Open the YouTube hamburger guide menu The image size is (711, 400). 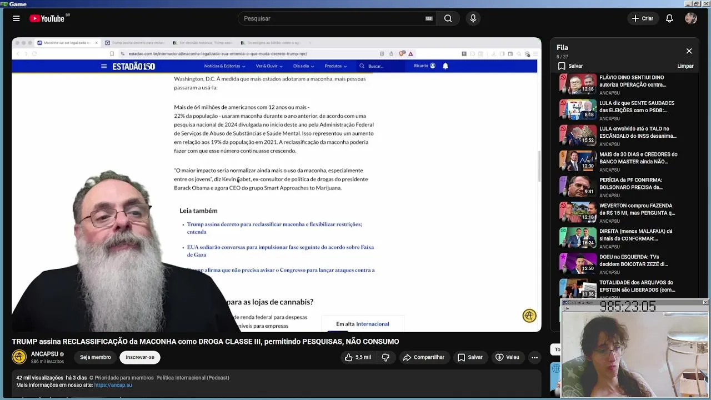pyautogui.click(x=16, y=18)
